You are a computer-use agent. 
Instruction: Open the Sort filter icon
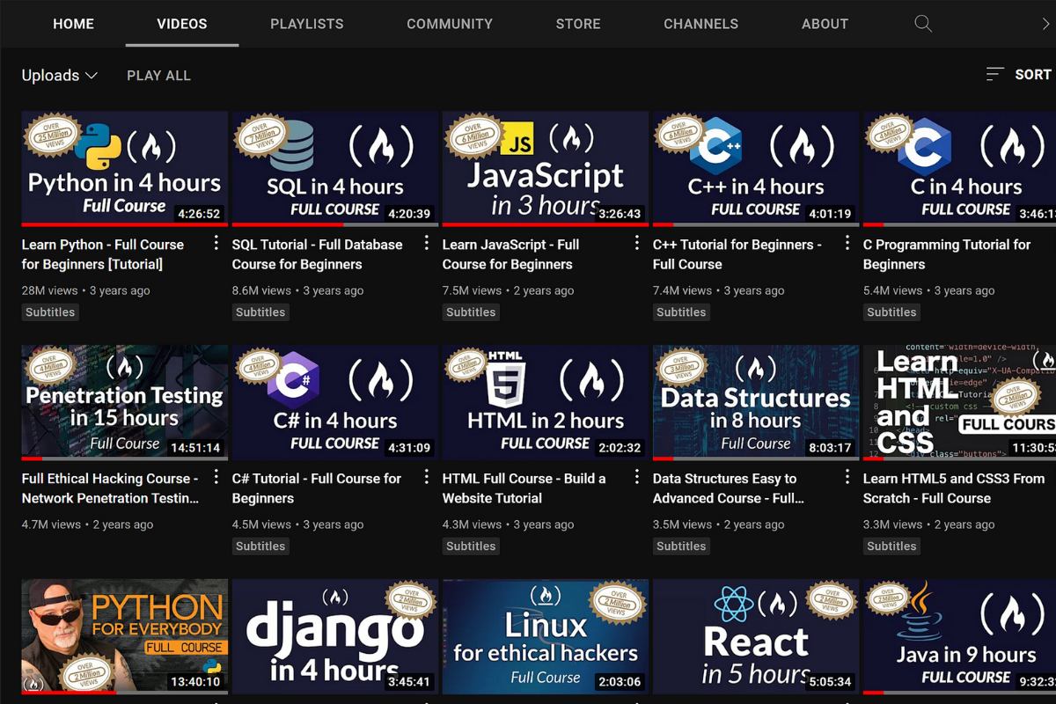coord(995,75)
